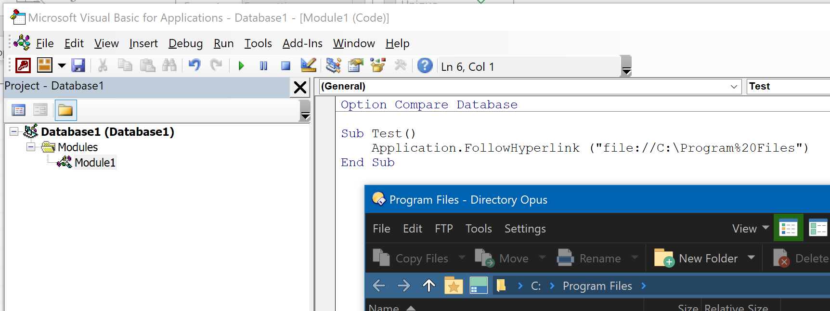830x311 pixels.
Task: Select the Modules folder in tree
Action: click(78, 147)
